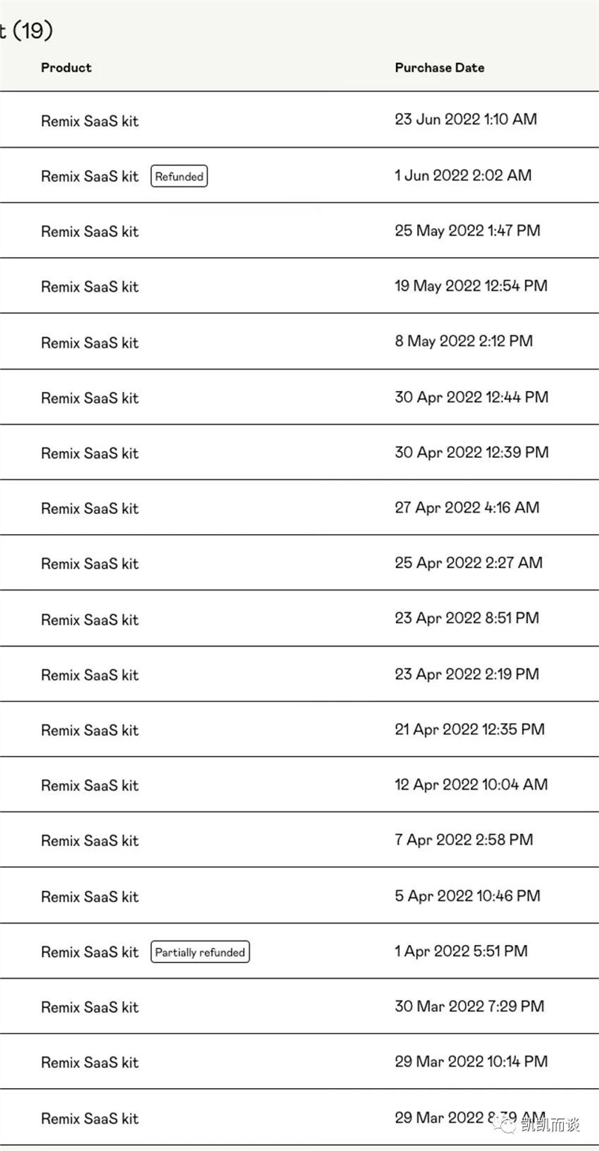Select the 12 Apr 2022 10:04 AM sale
This screenshot has width=599, height=1151.
pos(299,785)
